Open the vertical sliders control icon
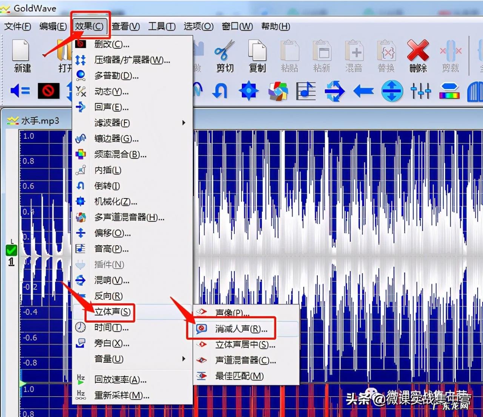 421,91
